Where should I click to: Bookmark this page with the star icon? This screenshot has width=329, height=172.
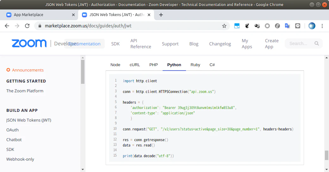click(224, 26)
